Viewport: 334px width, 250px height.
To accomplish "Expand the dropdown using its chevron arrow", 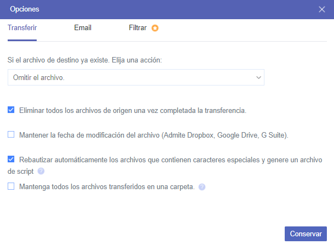I will (x=258, y=78).
